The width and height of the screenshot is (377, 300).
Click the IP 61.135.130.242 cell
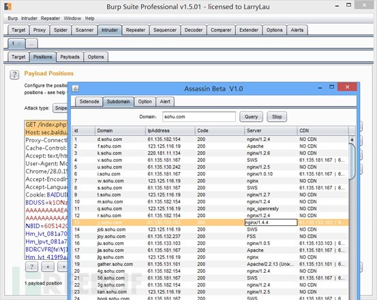click(170, 167)
